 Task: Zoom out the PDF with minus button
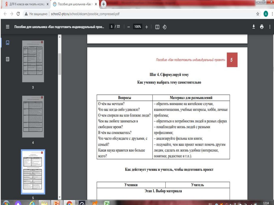click(129, 27)
